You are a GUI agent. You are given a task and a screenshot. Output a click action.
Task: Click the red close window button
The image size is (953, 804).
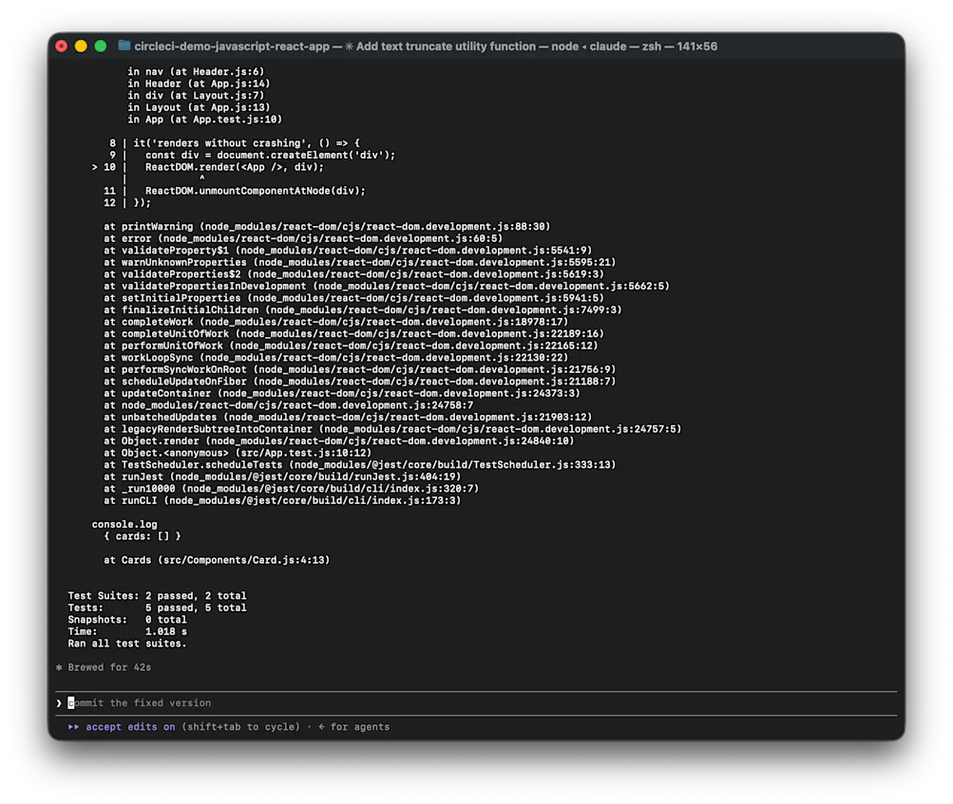tap(62, 47)
